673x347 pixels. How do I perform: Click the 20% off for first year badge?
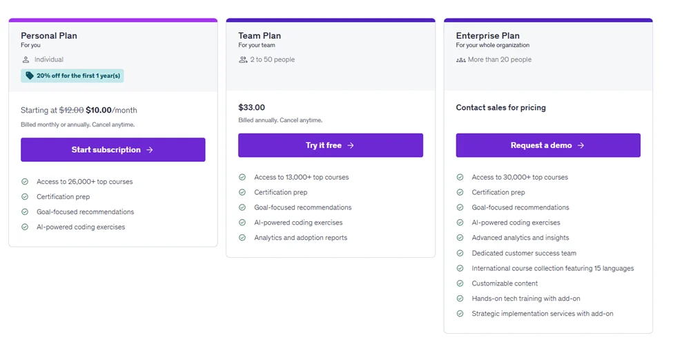(72, 76)
